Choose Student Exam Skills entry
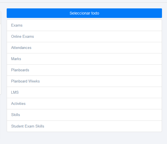 84,126
